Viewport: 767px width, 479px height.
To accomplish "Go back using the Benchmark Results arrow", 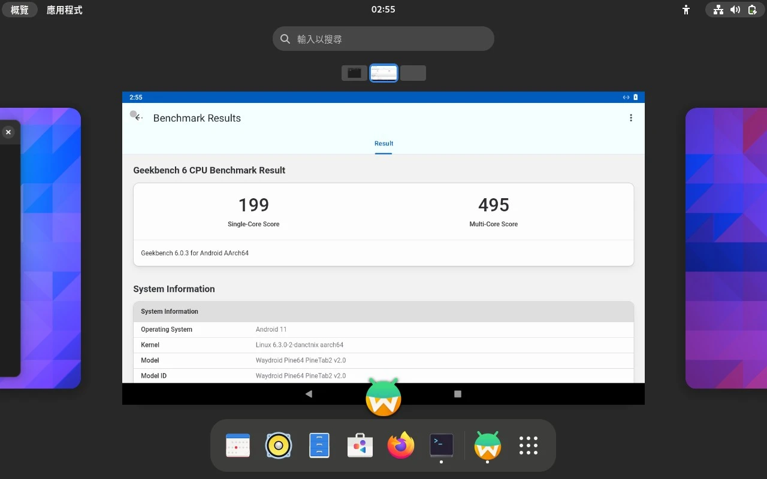I will [138, 118].
